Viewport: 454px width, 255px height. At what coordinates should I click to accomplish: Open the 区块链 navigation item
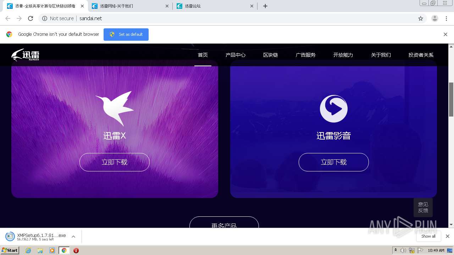pos(271,55)
